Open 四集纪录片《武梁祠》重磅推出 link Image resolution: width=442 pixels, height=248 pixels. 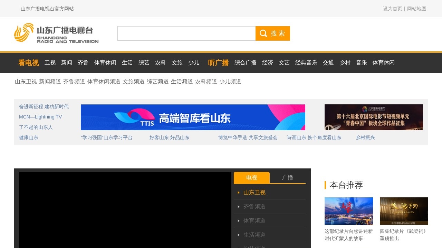point(404,235)
